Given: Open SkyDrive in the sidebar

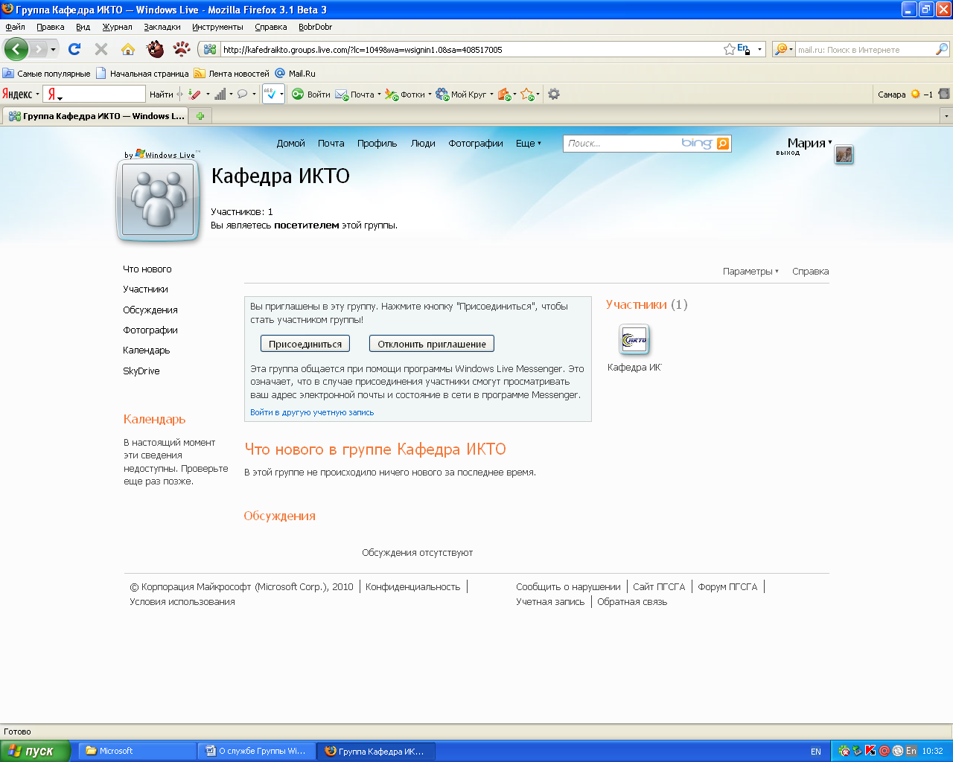Looking at the screenshot, I should pyautogui.click(x=141, y=371).
